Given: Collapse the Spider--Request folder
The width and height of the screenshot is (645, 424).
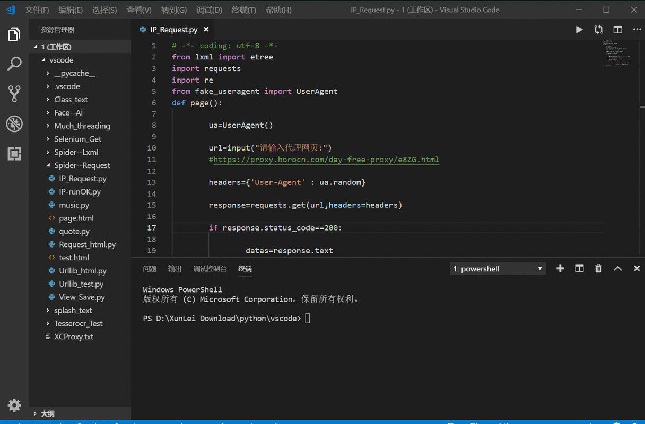Looking at the screenshot, I should point(82,165).
